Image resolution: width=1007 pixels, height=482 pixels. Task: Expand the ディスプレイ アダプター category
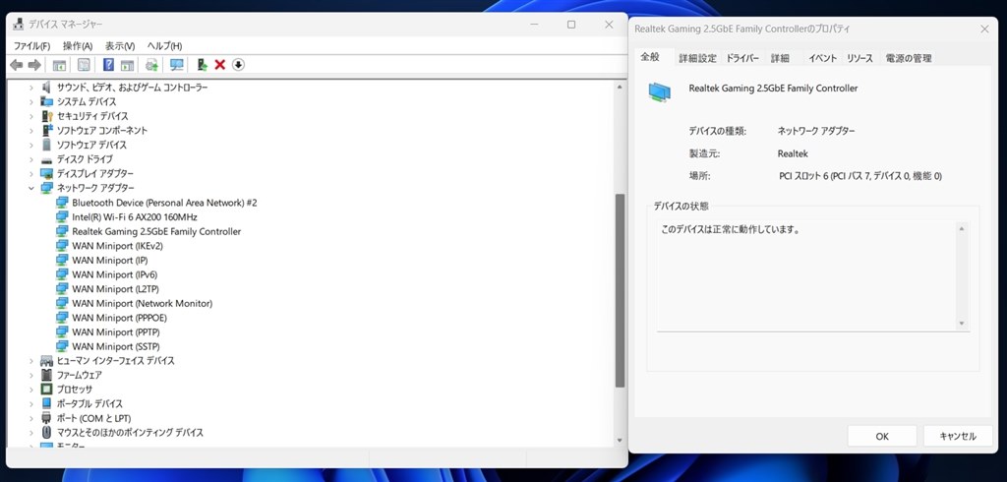[x=30, y=173]
